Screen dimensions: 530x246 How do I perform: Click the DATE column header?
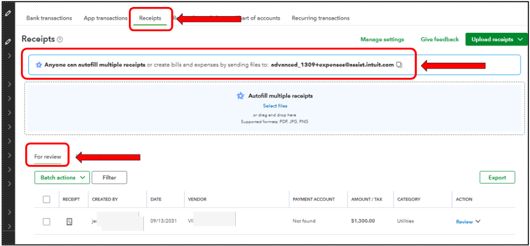pos(156,199)
